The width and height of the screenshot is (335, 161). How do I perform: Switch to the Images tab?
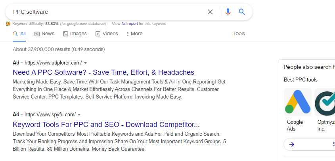tap(75, 34)
